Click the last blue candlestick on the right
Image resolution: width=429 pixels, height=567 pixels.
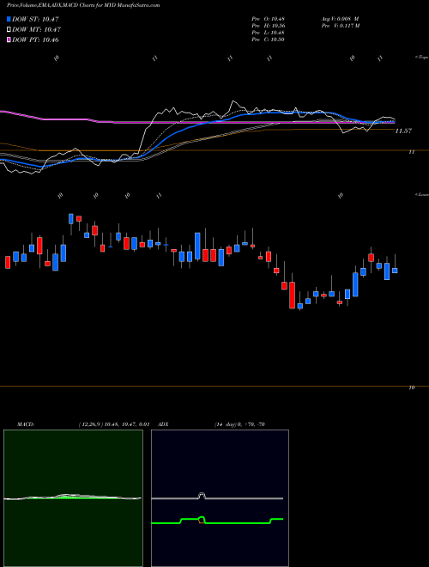coord(395,271)
